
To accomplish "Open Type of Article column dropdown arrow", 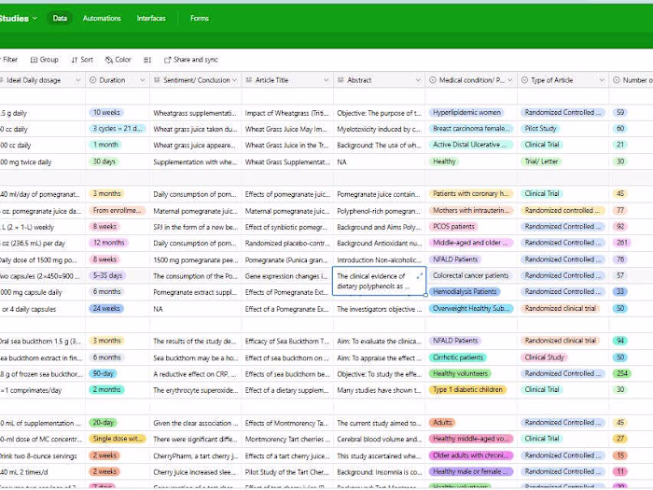I will point(602,80).
